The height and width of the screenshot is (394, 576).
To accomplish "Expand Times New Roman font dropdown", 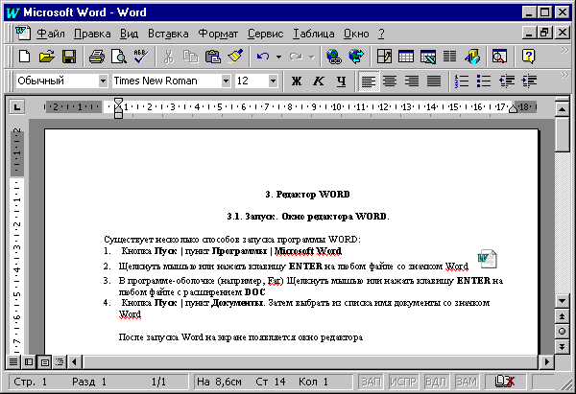I will [227, 81].
